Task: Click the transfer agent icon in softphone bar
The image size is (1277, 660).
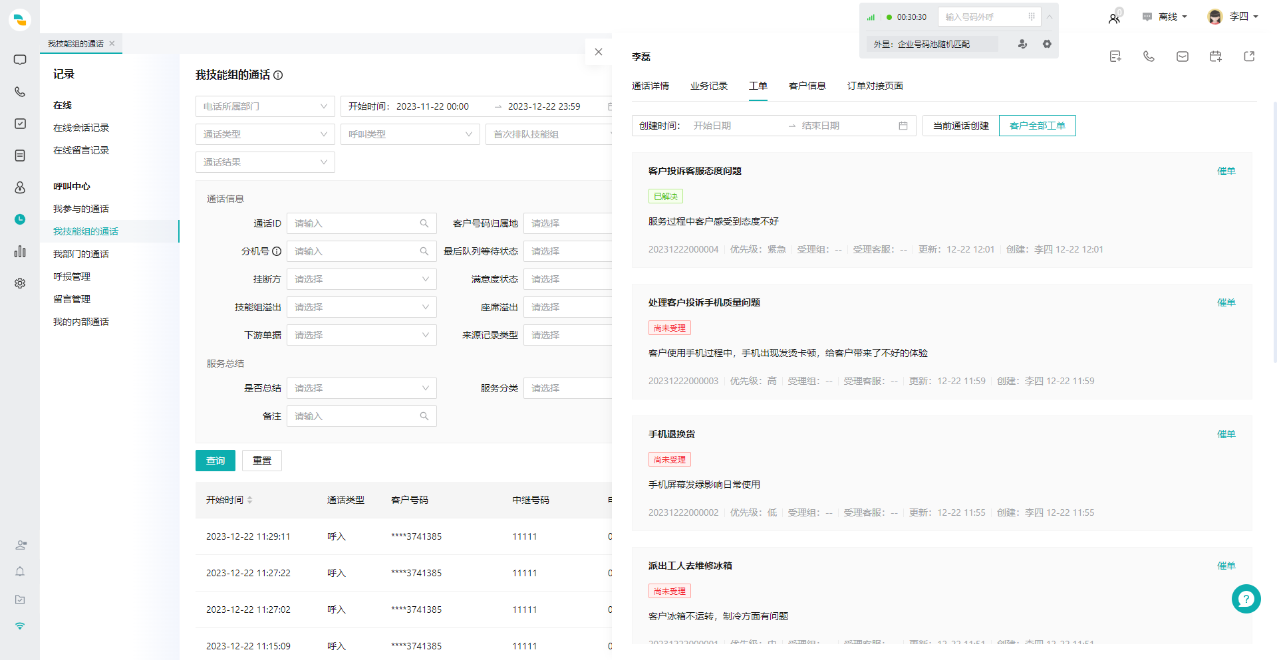Action: click(x=1023, y=44)
